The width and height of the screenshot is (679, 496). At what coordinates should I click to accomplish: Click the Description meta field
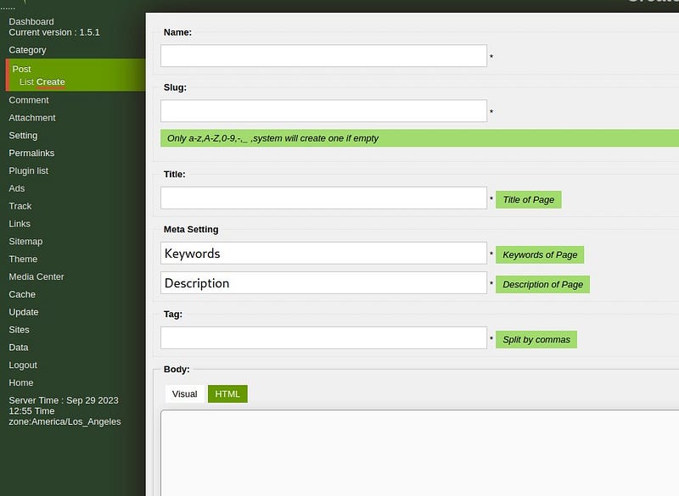tap(323, 283)
